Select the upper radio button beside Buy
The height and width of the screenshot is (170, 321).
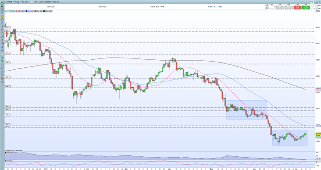pos(312,5)
